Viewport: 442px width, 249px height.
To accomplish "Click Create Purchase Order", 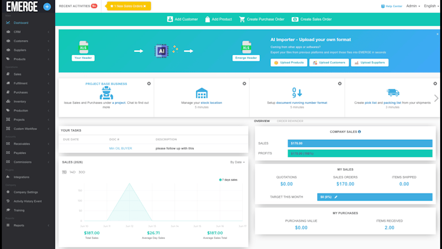I will point(262,19).
